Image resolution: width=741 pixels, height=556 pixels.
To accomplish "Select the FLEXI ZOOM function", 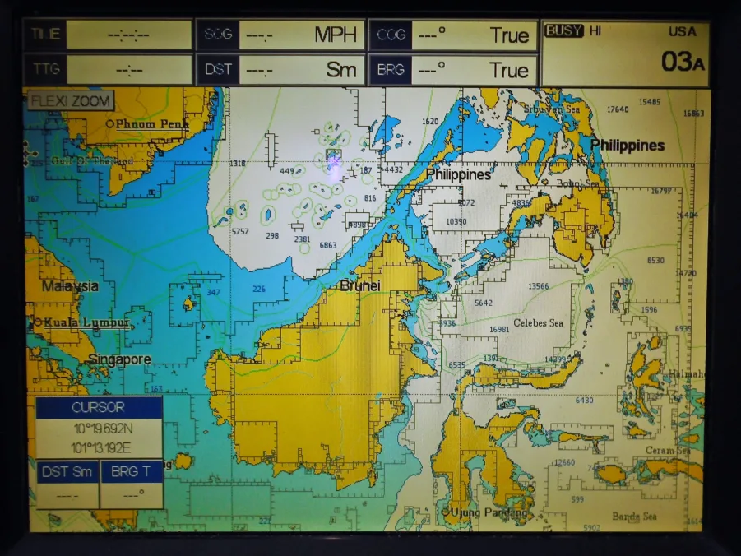I will click(x=71, y=101).
